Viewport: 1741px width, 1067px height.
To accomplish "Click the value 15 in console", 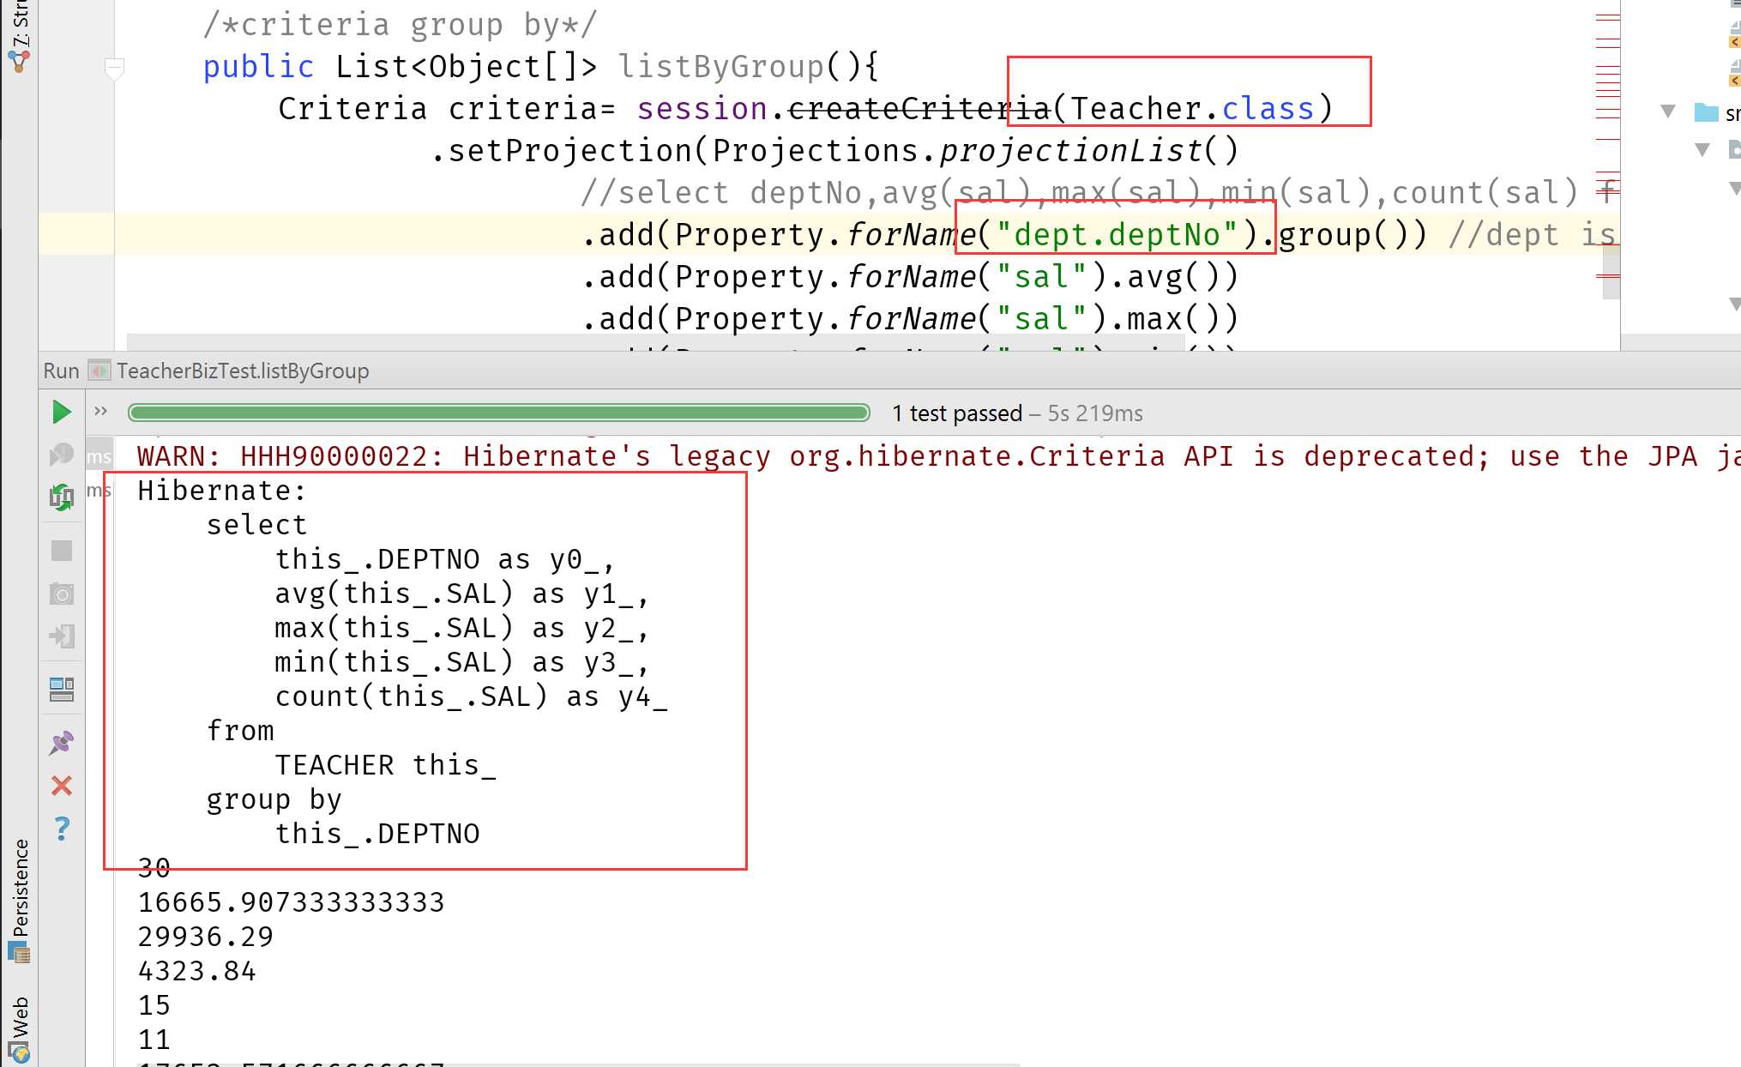I will (154, 1005).
